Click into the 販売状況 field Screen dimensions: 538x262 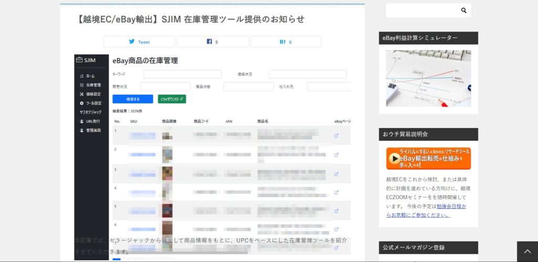click(165, 87)
